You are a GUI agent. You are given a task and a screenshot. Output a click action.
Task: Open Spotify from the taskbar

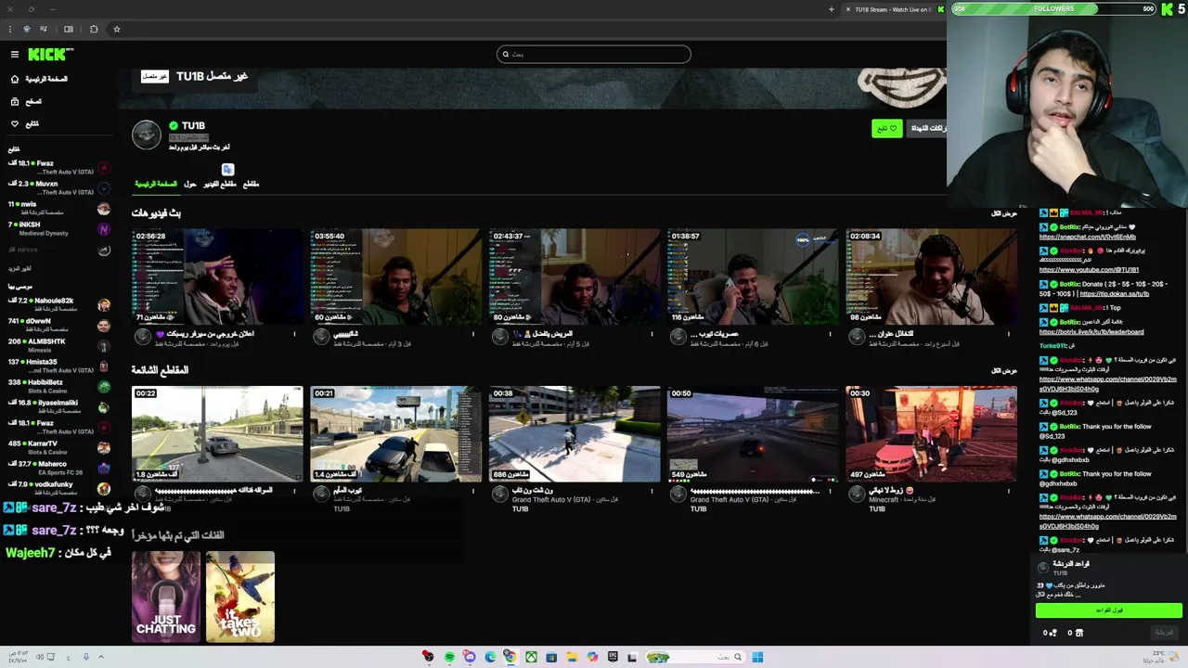[449, 657]
